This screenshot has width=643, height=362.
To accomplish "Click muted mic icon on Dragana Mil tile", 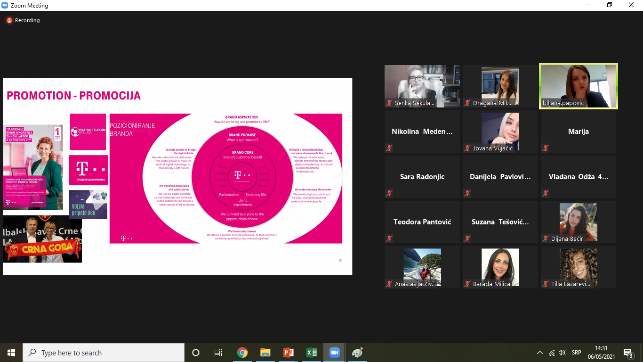I will click(x=467, y=103).
